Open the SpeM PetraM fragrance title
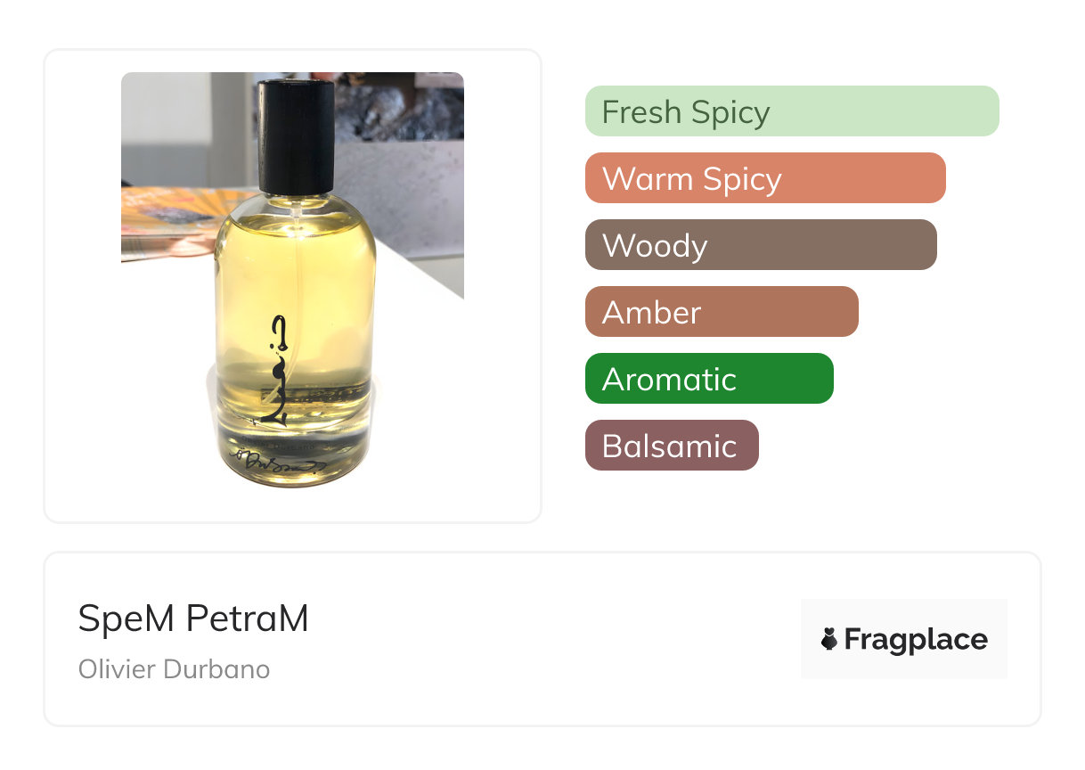This screenshot has height=770, width=1085. 193,618
